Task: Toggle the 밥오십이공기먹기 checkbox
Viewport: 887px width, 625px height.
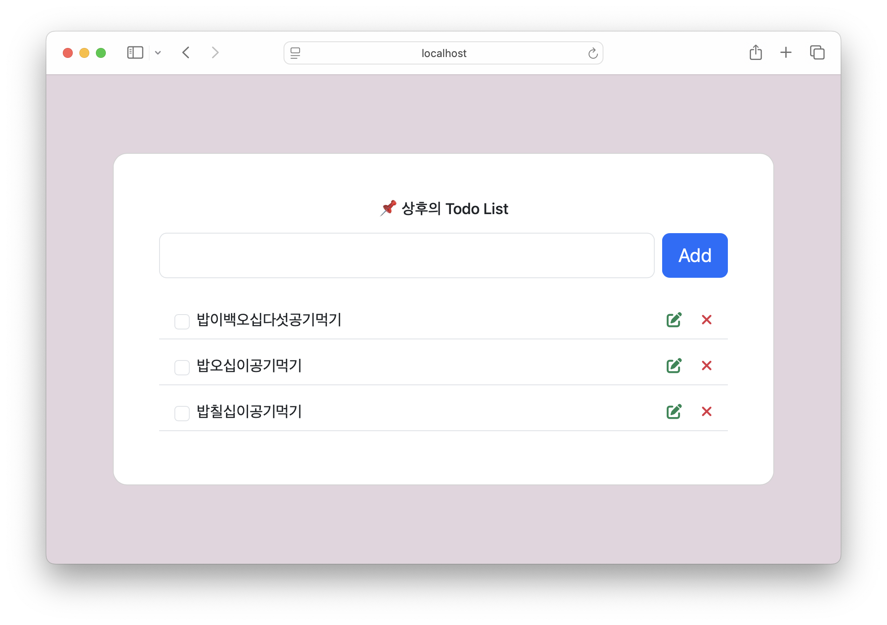Action: (182, 367)
